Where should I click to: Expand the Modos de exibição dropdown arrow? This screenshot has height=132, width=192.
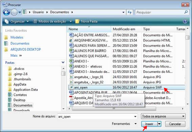[71, 22]
